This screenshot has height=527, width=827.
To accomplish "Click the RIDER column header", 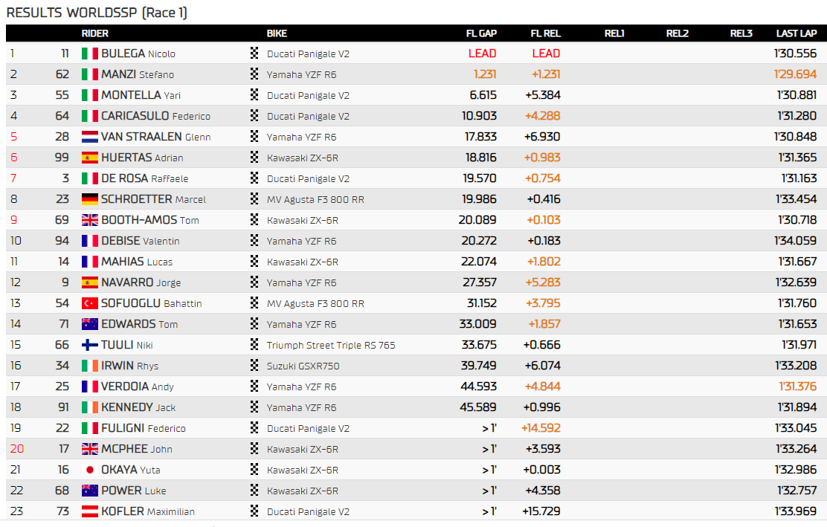I will (94, 33).
